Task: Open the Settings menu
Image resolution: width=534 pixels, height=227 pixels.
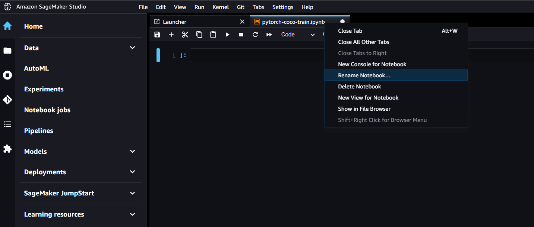Action: coord(283,7)
